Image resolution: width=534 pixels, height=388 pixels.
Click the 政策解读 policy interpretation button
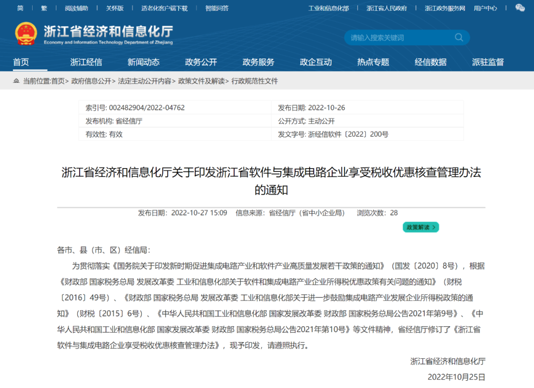[421, 227]
